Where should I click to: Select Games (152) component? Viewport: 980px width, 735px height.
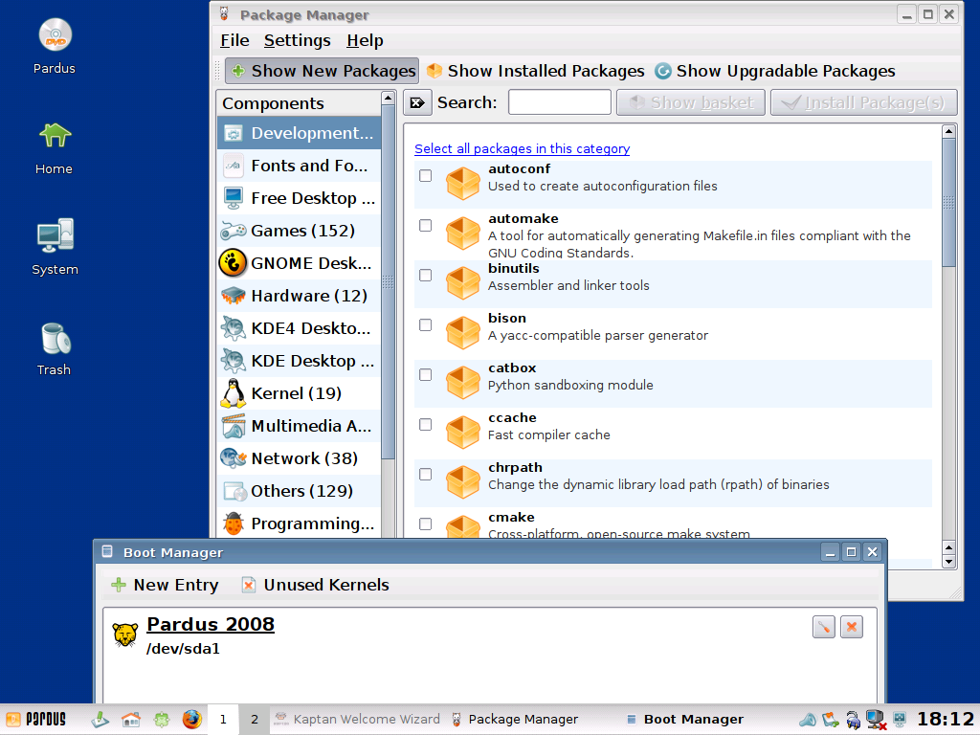coord(299,231)
